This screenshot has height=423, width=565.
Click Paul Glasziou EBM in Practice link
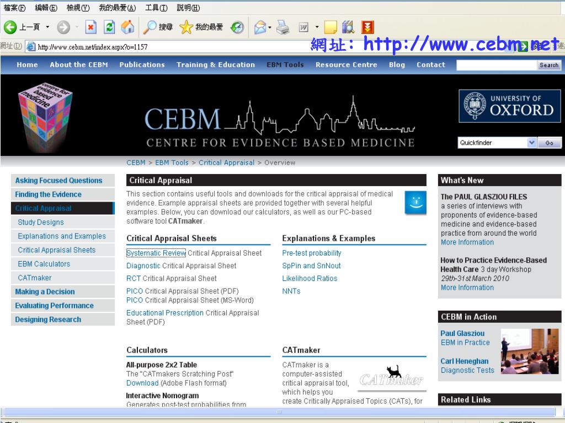[x=465, y=338]
